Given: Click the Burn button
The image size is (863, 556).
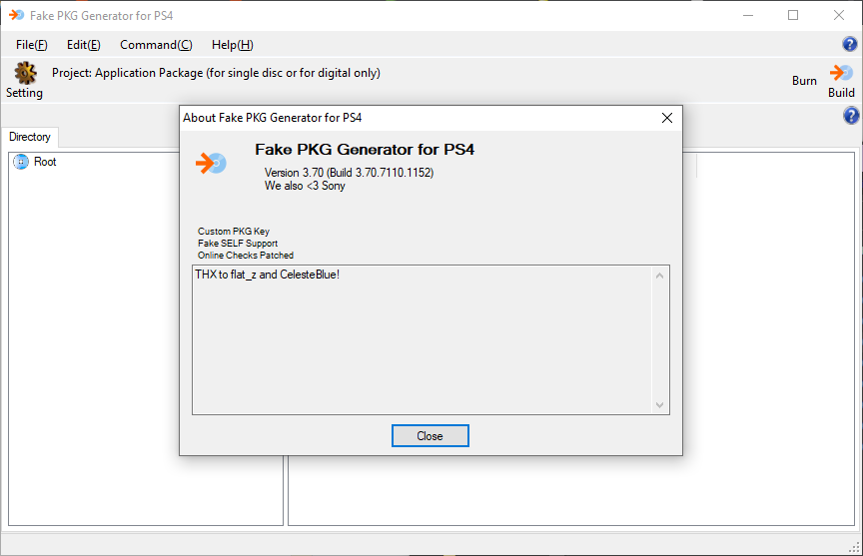Looking at the screenshot, I should click(804, 81).
